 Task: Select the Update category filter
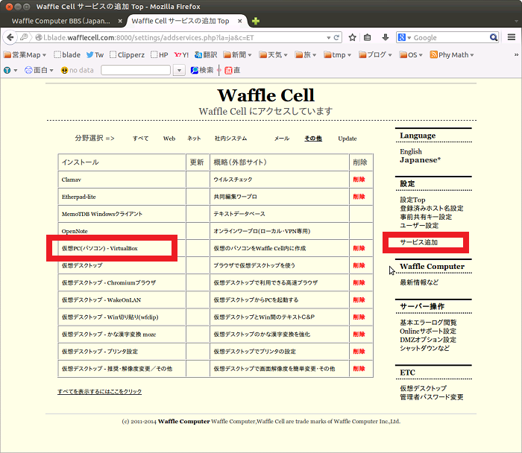coord(348,139)
